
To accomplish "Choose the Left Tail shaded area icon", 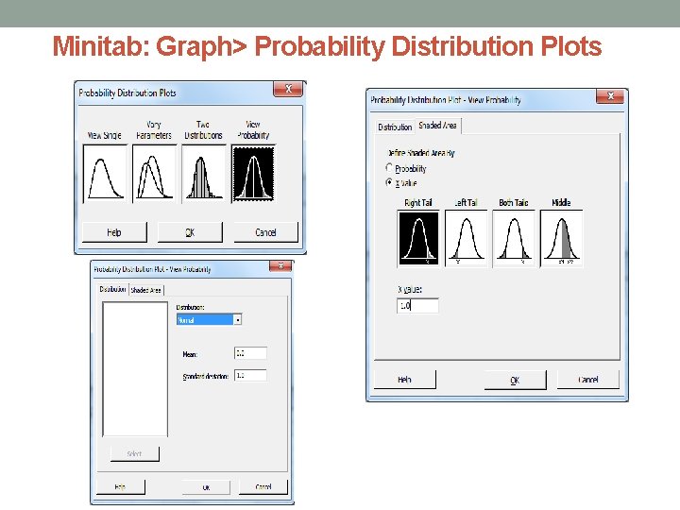I will point(467,239).
